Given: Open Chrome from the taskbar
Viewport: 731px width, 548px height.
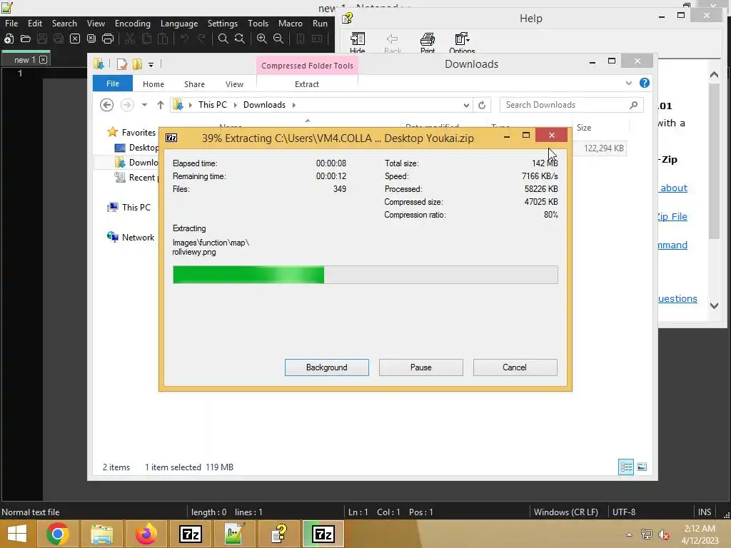Looking at the screenshot, I should click(57, 534).
